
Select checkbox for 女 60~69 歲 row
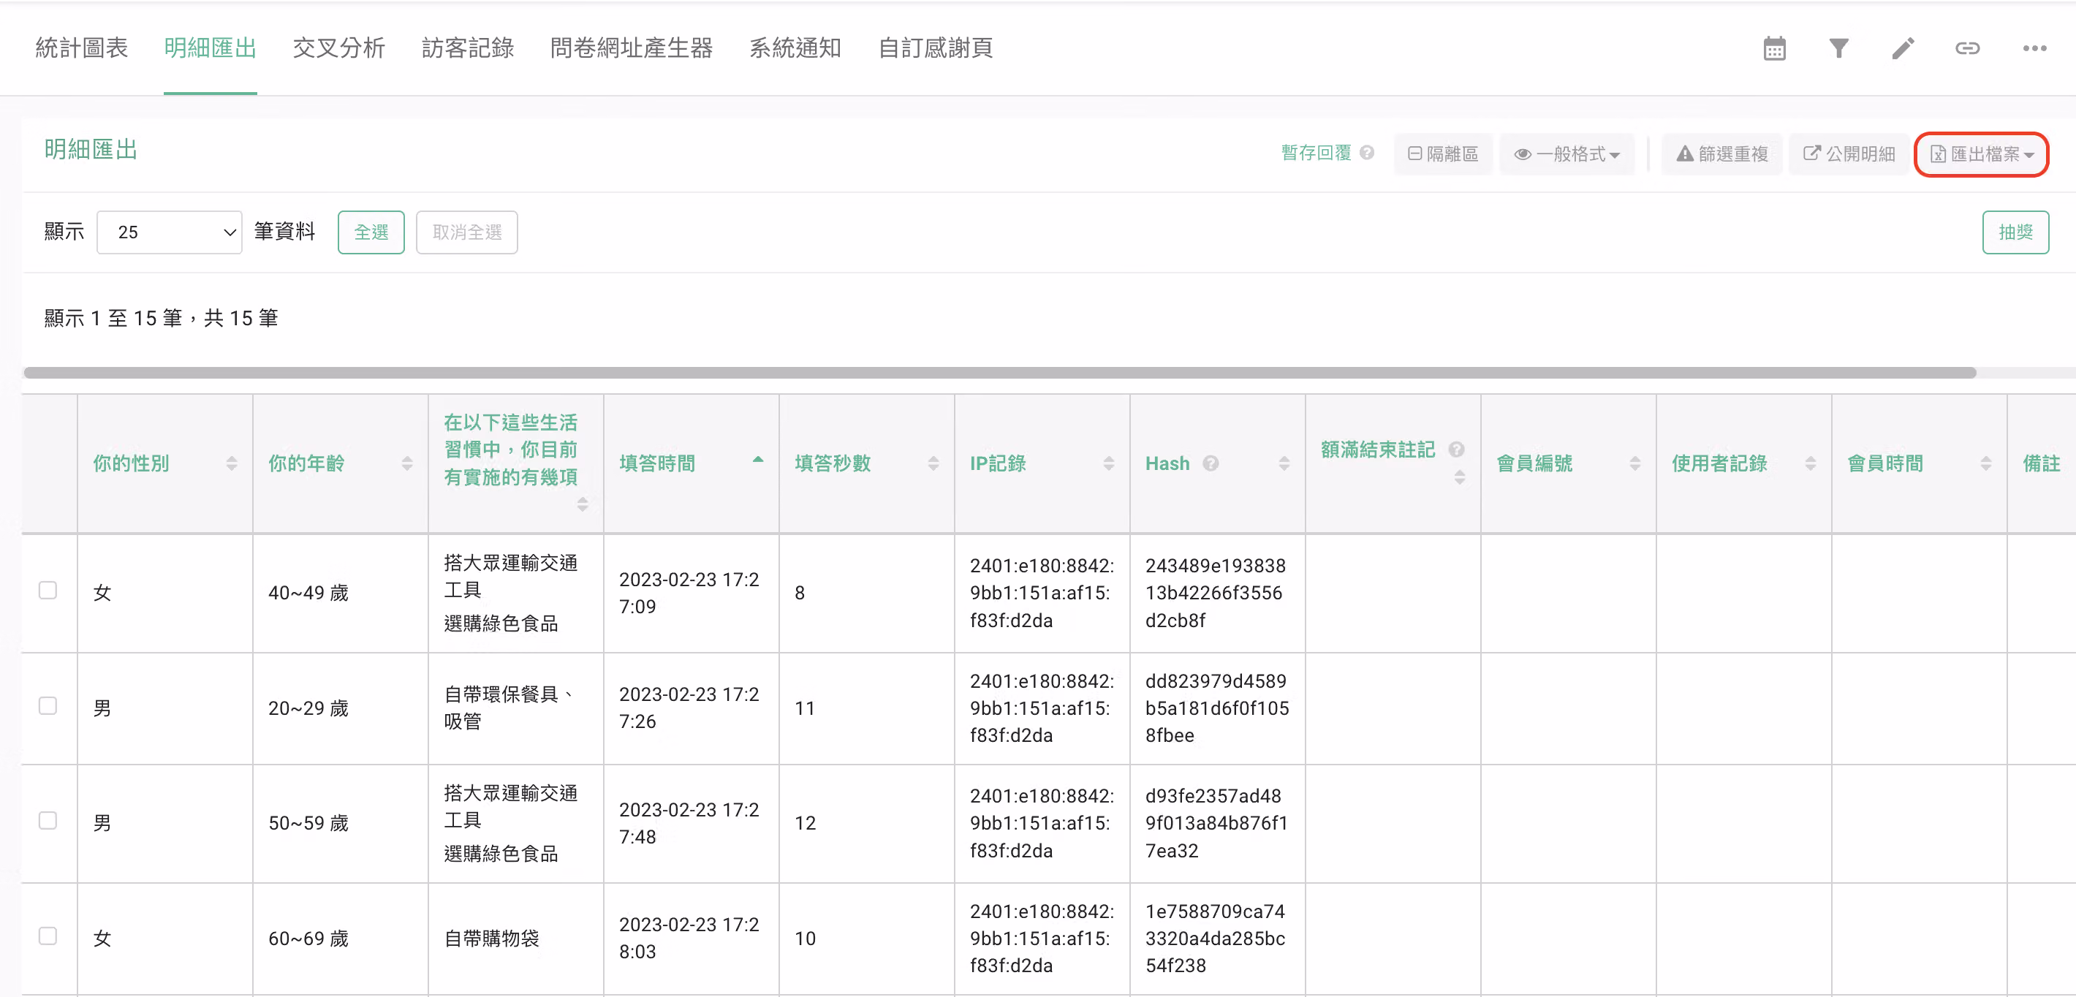pyautogui.click(x=48, y=936)
